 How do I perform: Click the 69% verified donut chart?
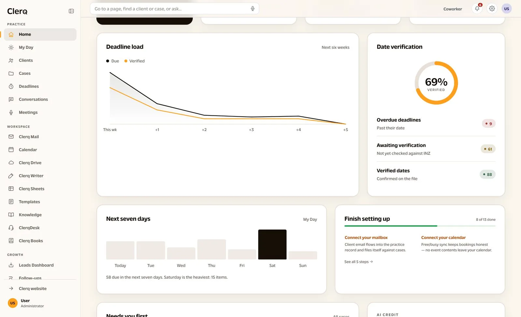click(x=436, y=83)
